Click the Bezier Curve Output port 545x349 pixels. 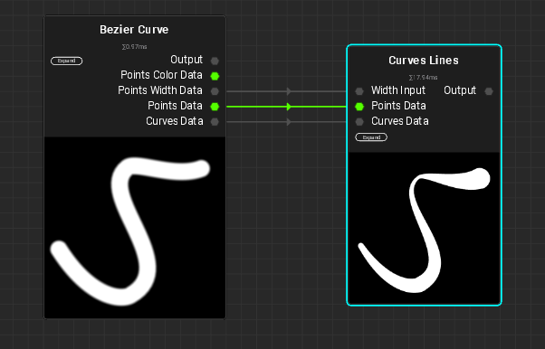pos(215,61)
